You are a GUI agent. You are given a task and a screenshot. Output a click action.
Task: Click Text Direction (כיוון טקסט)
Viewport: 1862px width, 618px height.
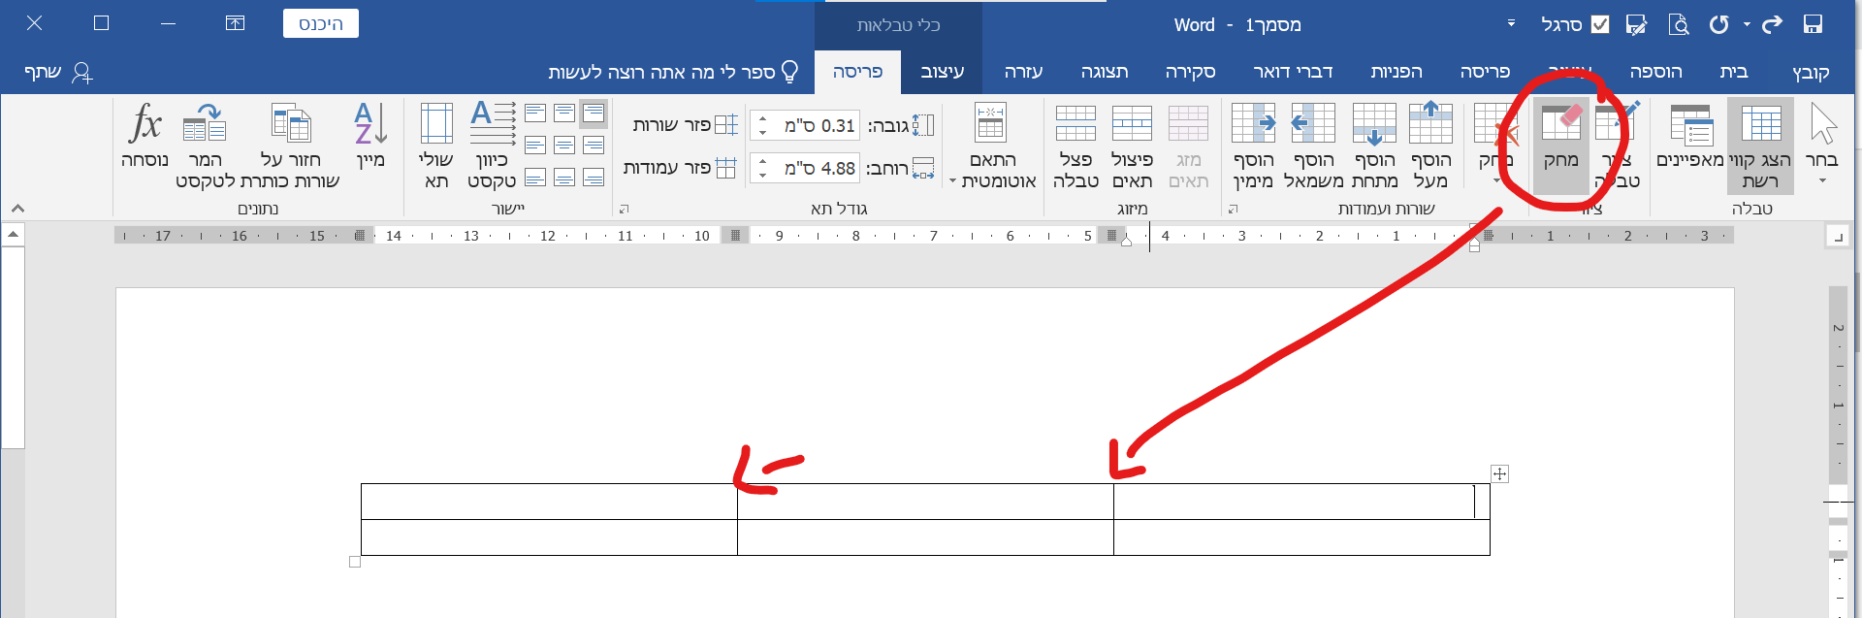point(492,146)
